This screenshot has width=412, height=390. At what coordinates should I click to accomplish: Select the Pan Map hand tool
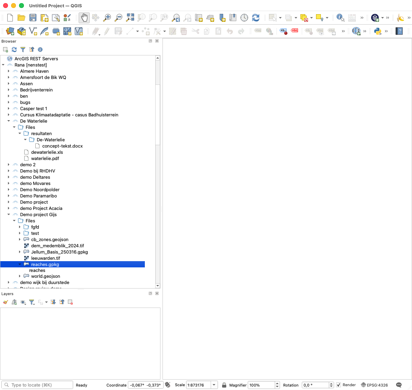(84, 18)
